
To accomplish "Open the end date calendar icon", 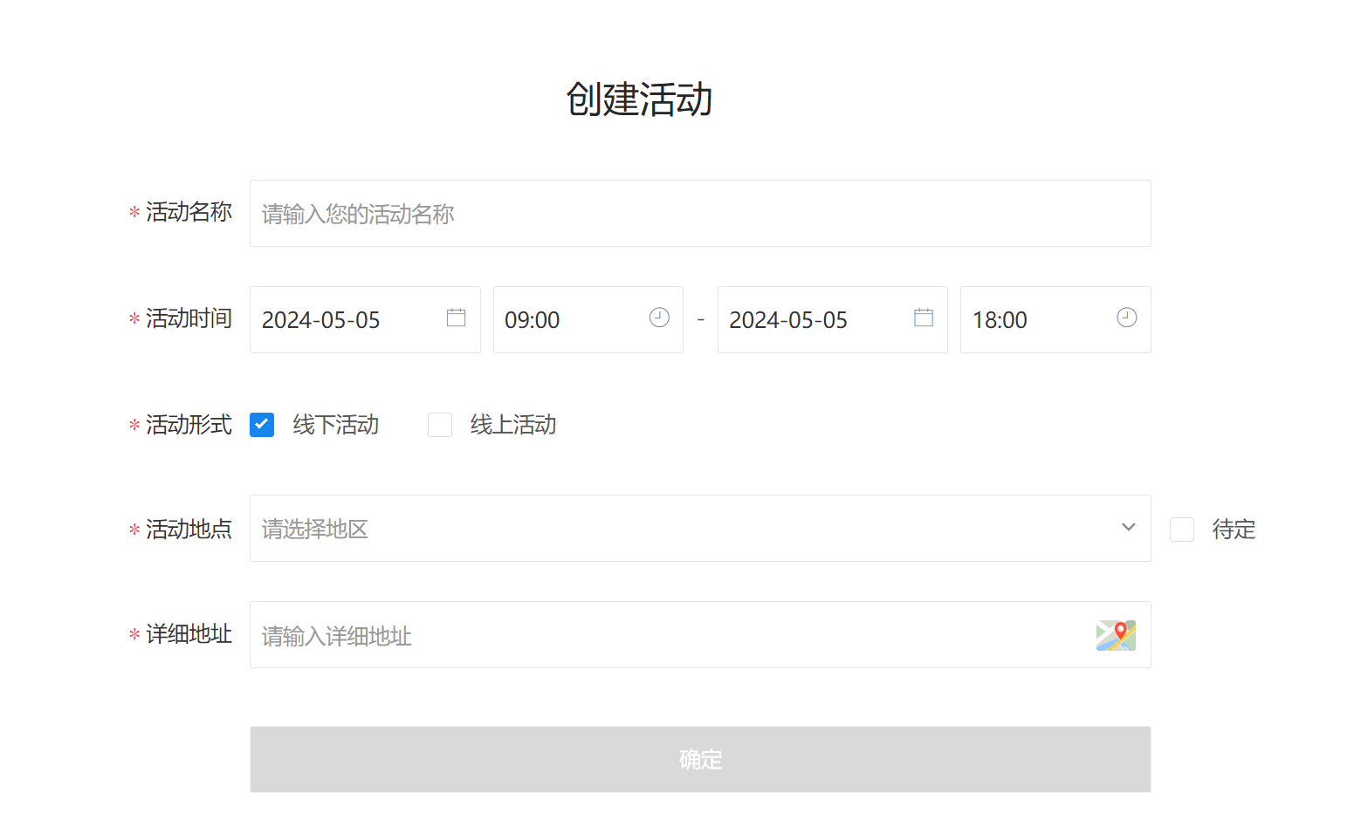I will tap(924, 318).
